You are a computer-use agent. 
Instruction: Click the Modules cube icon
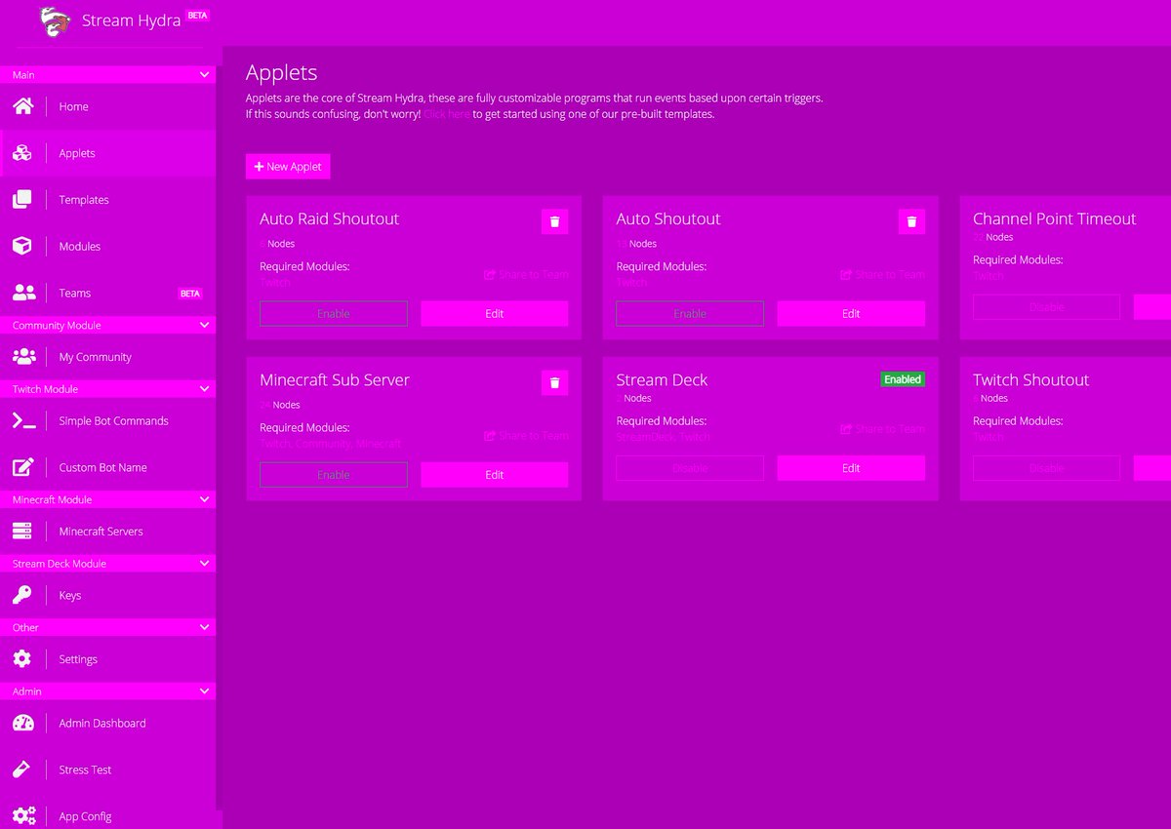[x=22, y=246]
